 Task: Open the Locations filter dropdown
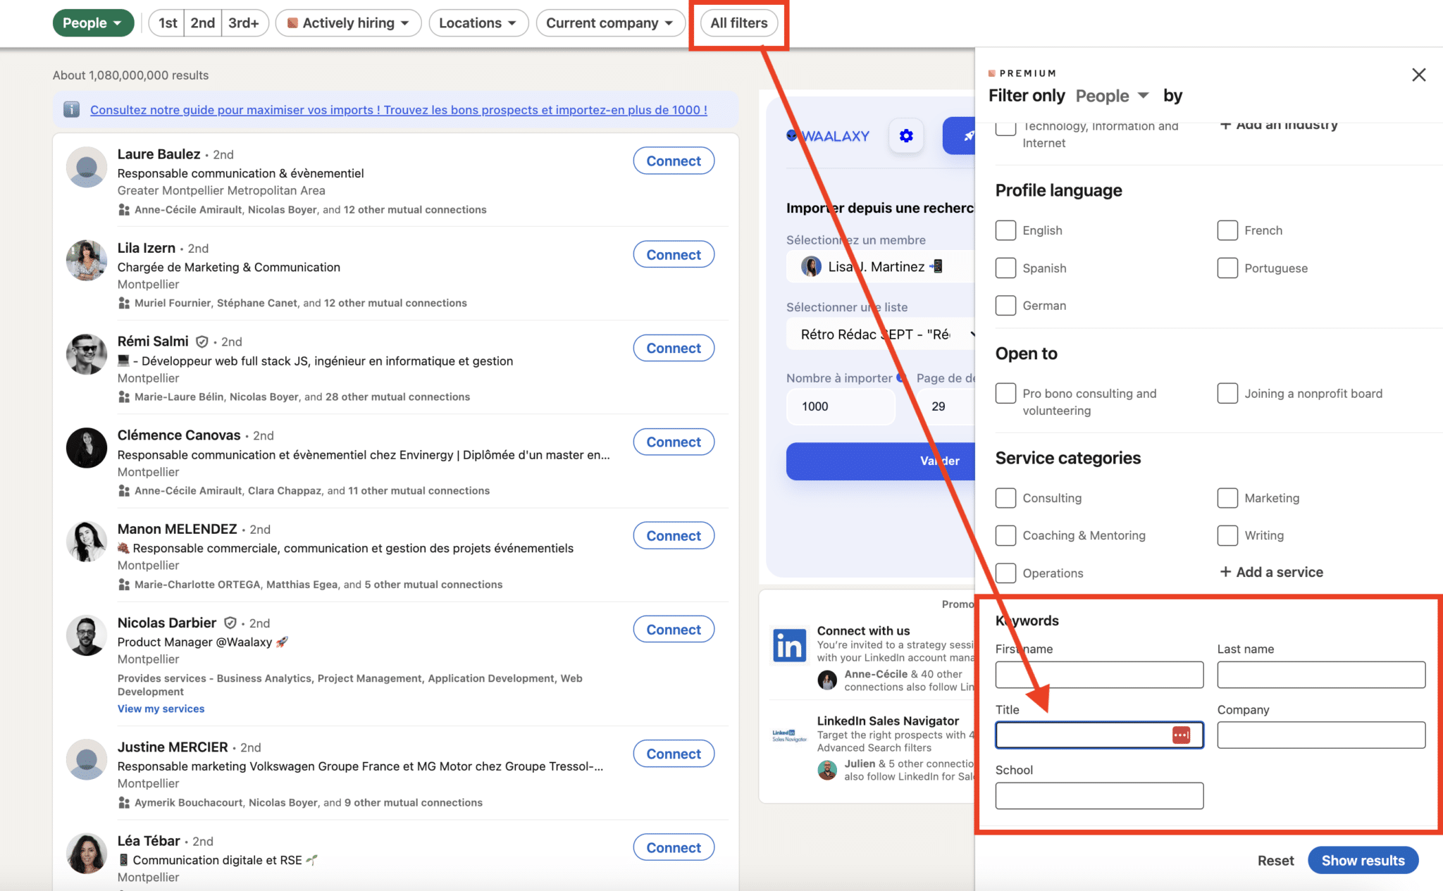(478, 23)
